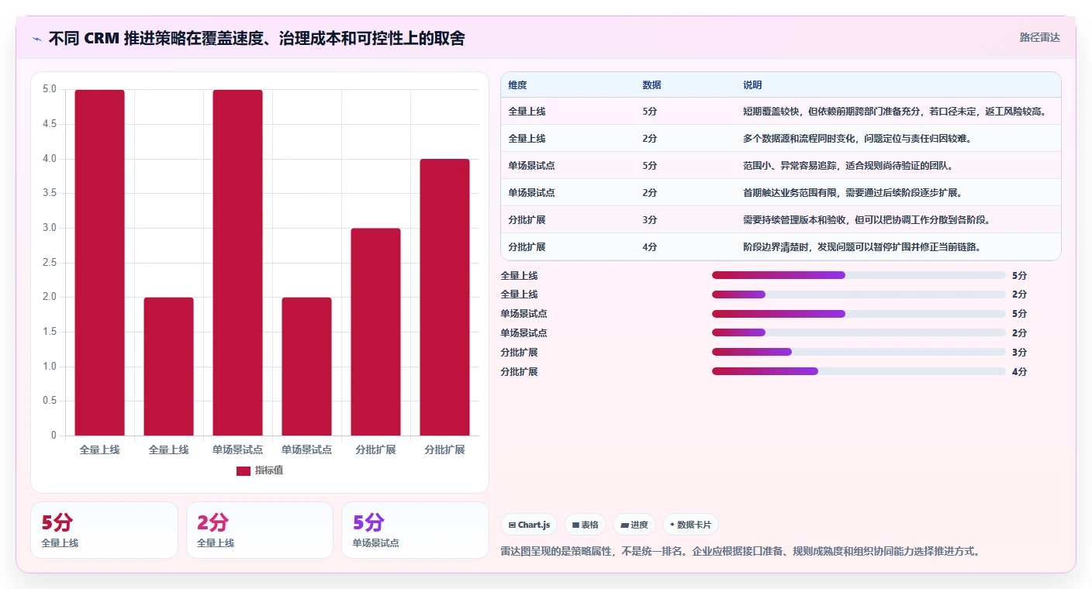The height and width of the screenshot is (589, 1092).
Task: Toggle the 指标值 legend swatch
Action: click(x=244, y=470)
